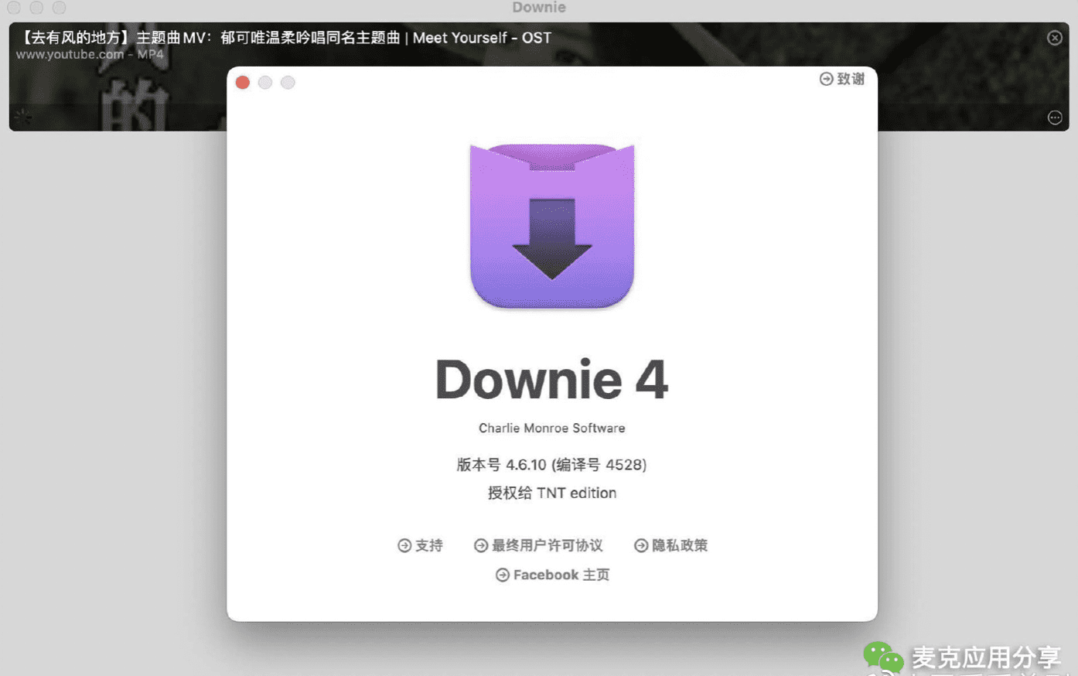Click the large Downie app icon
1078x676 pixels.
[x=552, y=226]
